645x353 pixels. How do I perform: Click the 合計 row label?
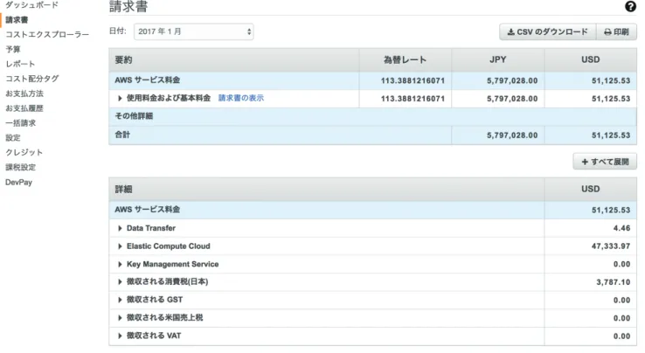coord(122,135)
